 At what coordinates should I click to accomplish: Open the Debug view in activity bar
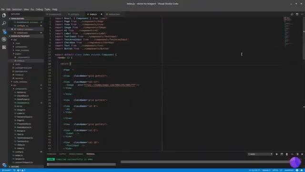click(x=4, y=39)
